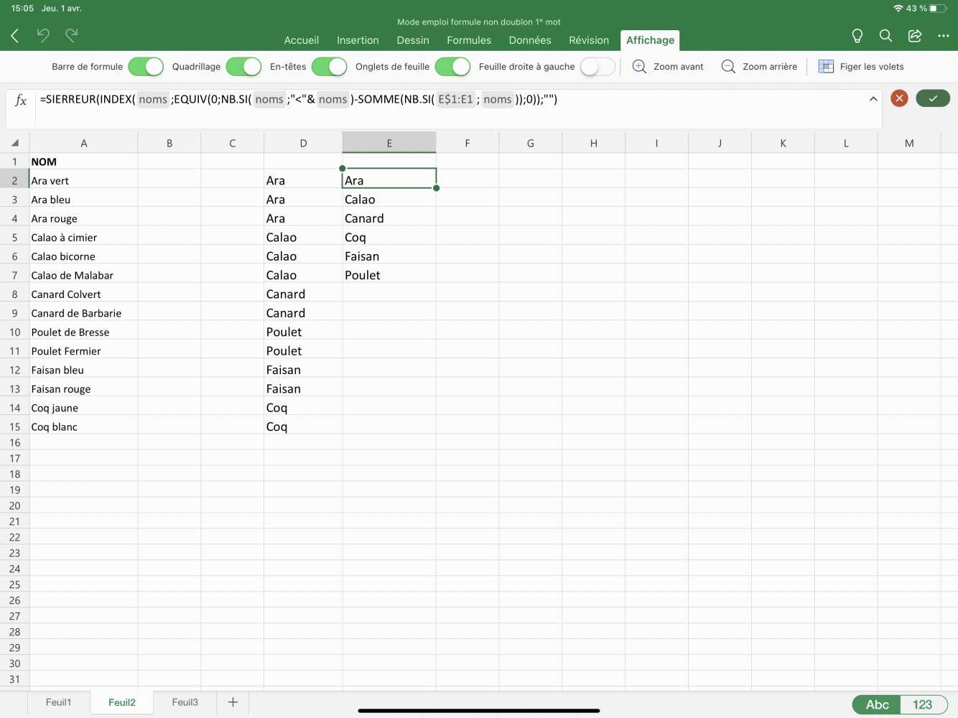Tap the back arrow to leave workbook

tap(15, 35)
